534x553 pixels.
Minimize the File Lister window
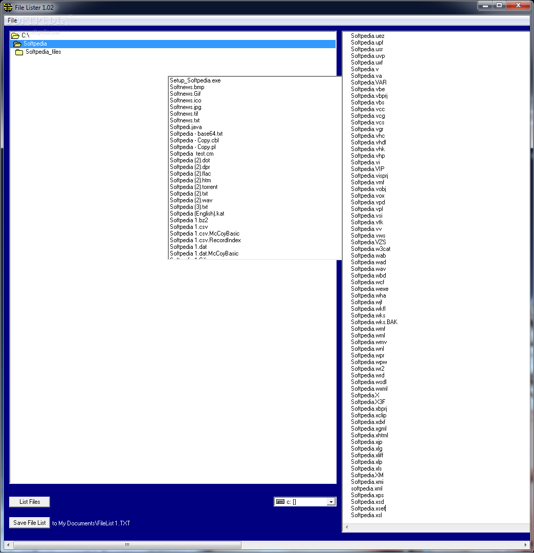[x=485, y=5]
